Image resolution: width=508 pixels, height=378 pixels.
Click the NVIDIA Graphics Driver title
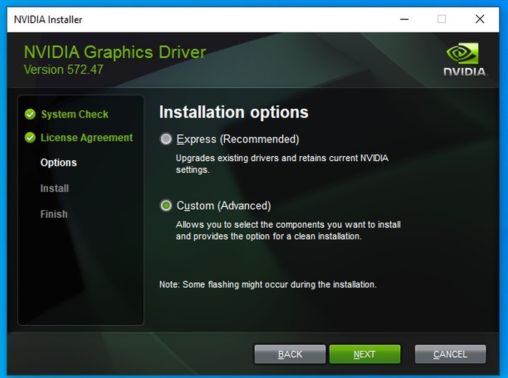click(x=115, y=52)
